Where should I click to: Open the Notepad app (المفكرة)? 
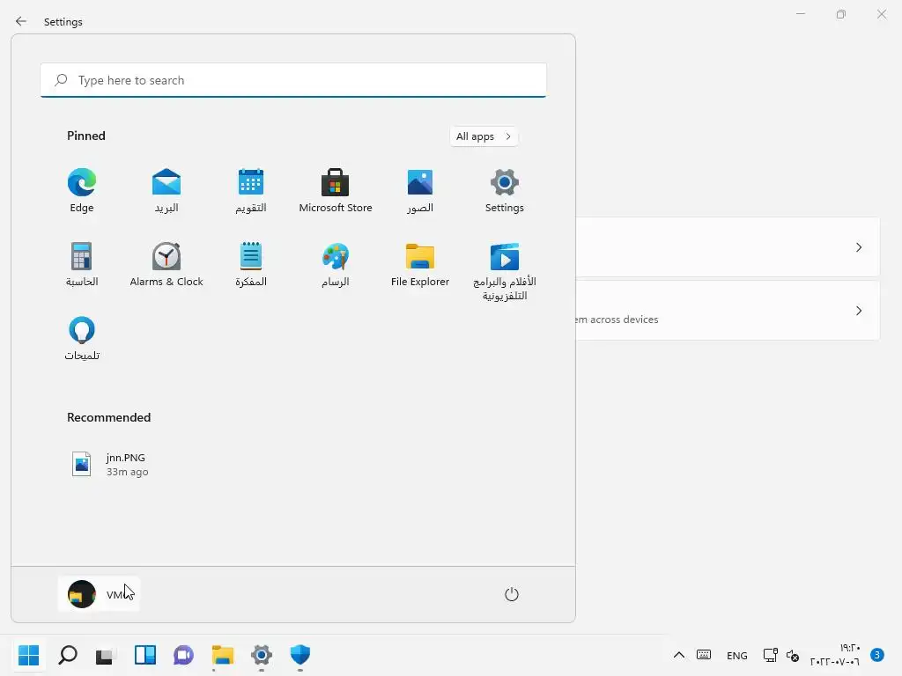[251, 264]
